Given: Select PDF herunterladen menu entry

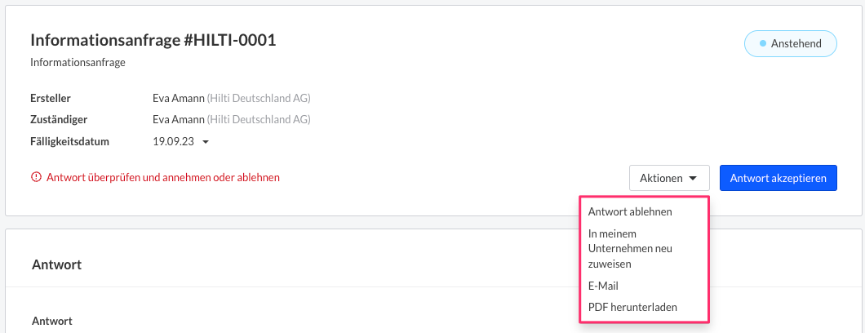Looking at the screenshot, I should coord(632,307).
